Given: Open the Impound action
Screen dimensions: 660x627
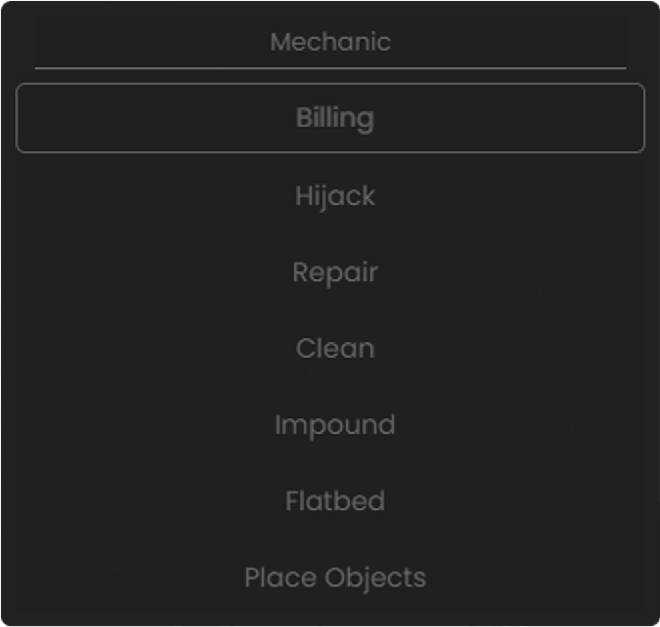Looking at the screenshot, I should [x=335, y=425].
